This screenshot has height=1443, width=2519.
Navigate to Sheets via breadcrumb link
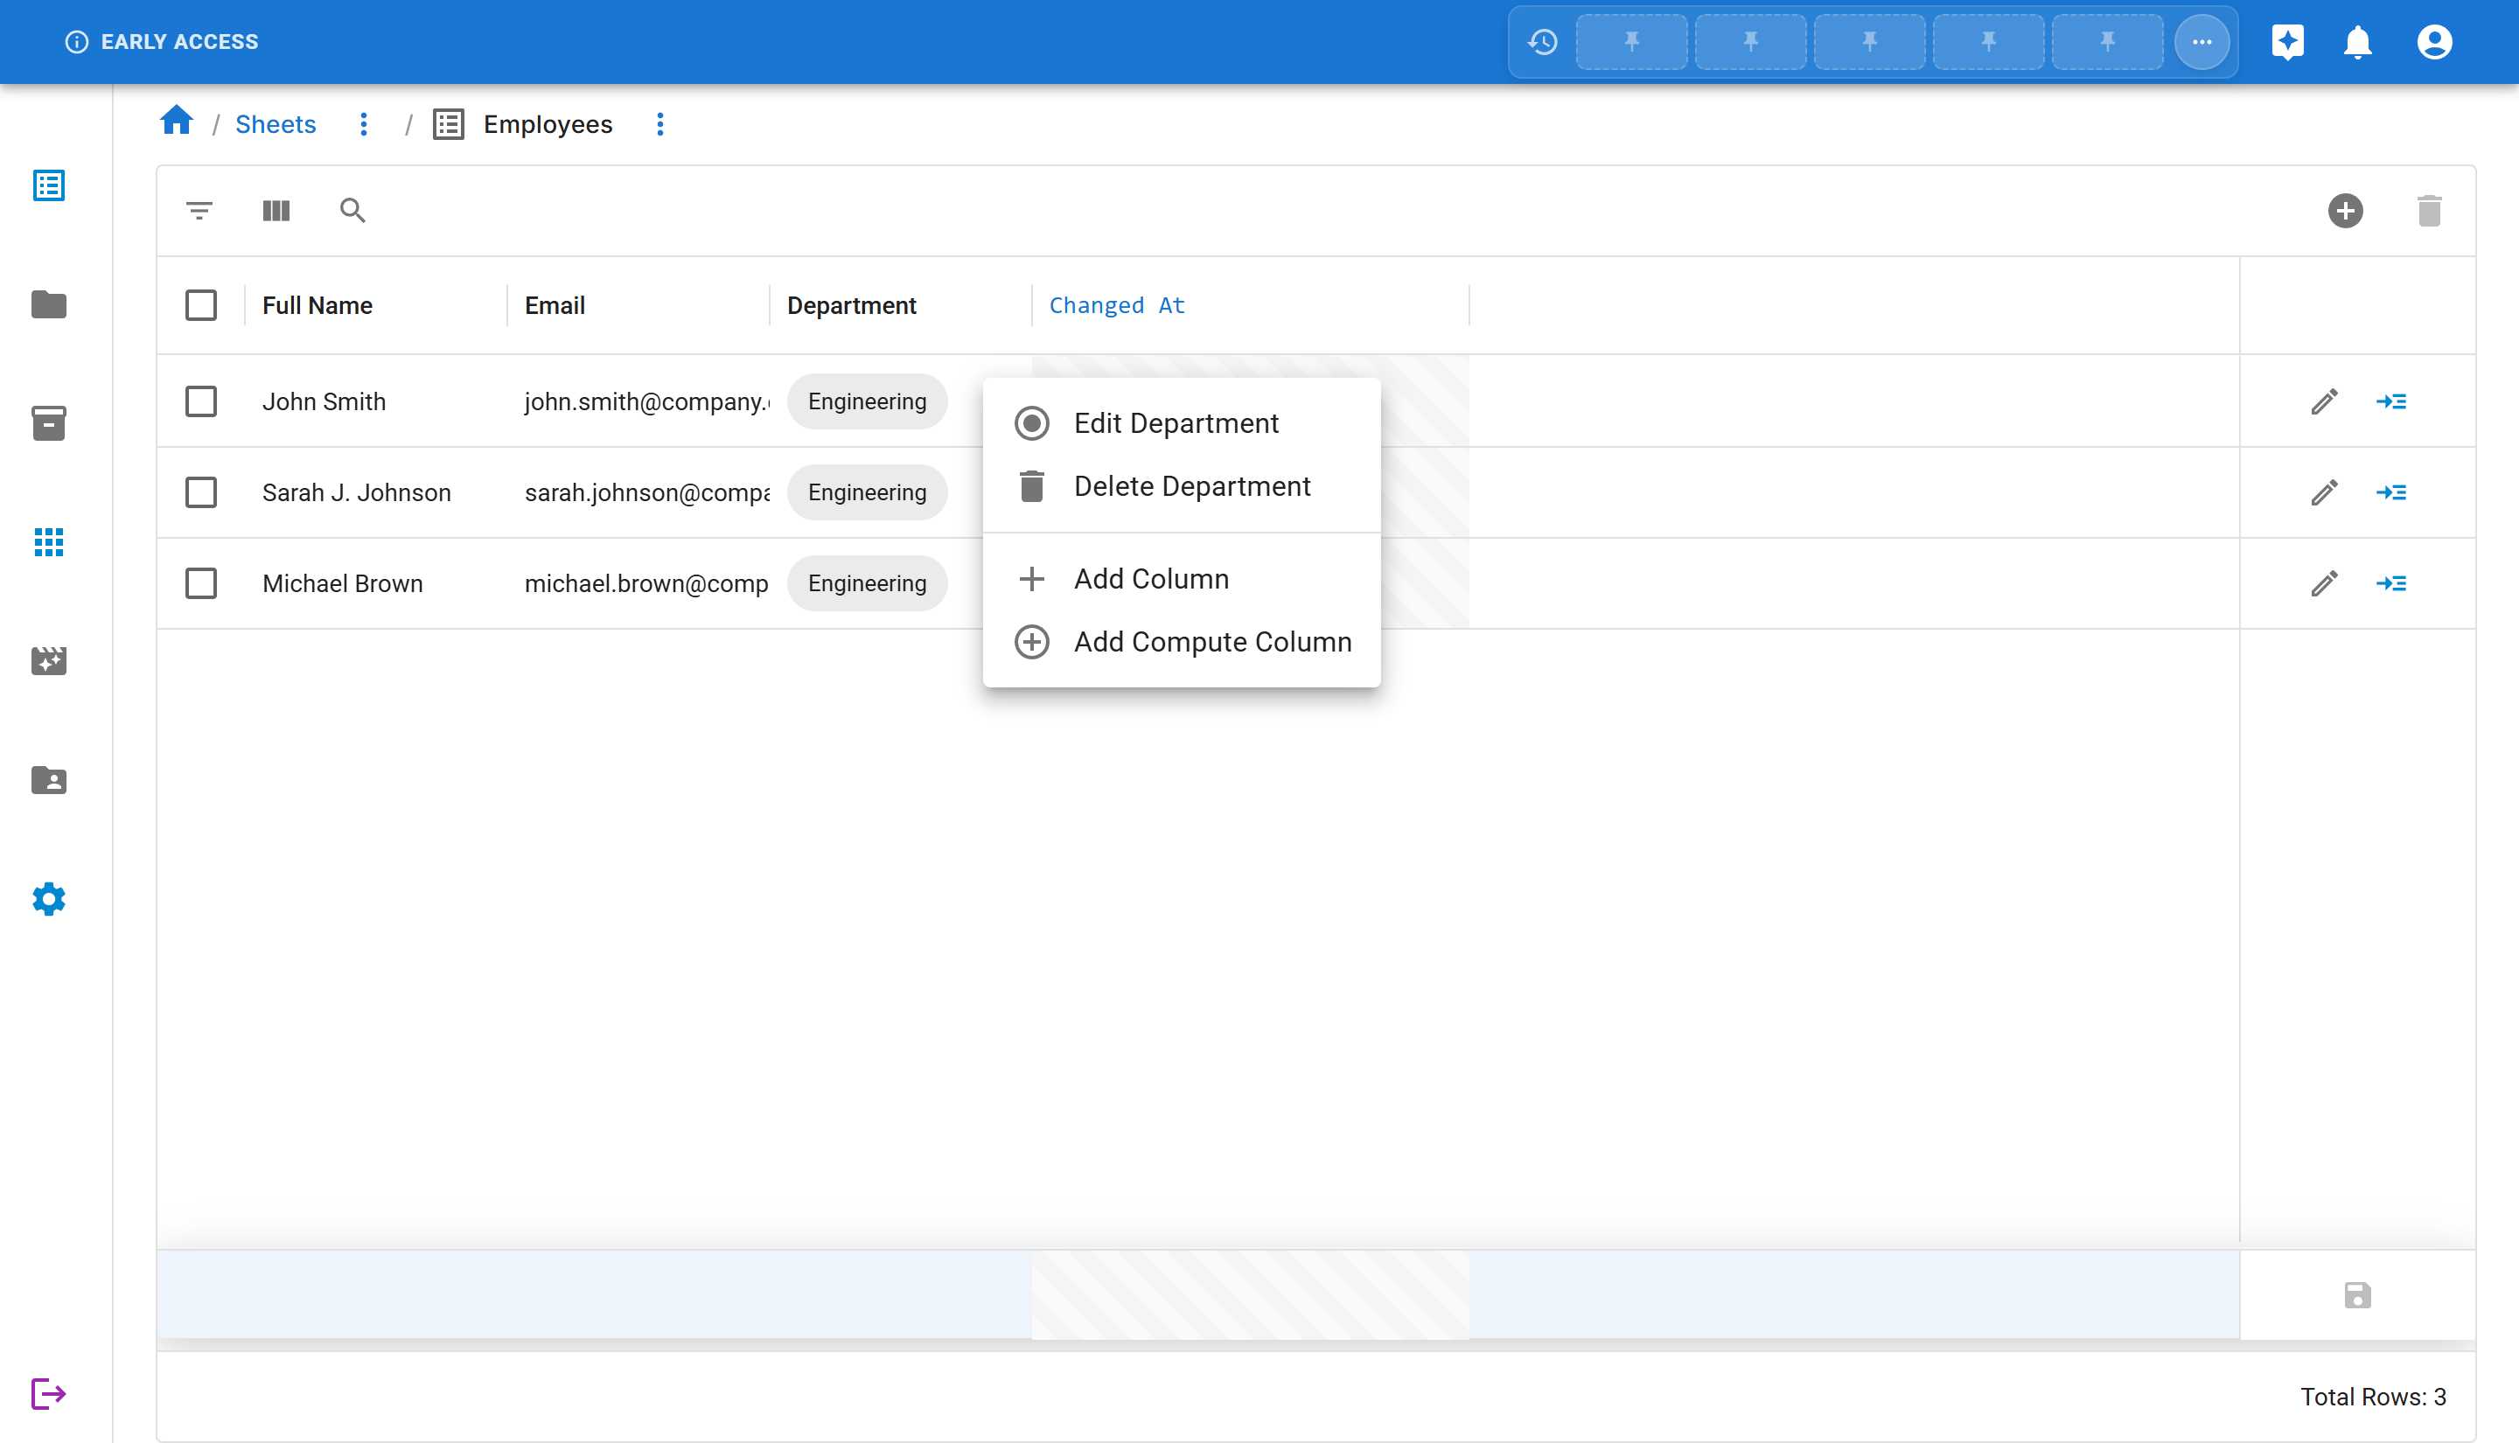pos(276,124)
